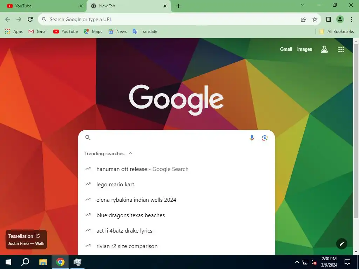359x269 pixels.
Task: Click the page vertical scrollbar
Action: [356, 131]
